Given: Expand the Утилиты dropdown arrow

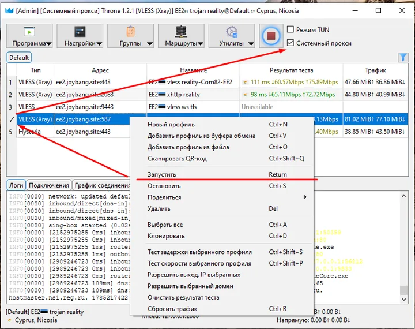Looking at the screenshot, I should [x=251, y=44].
